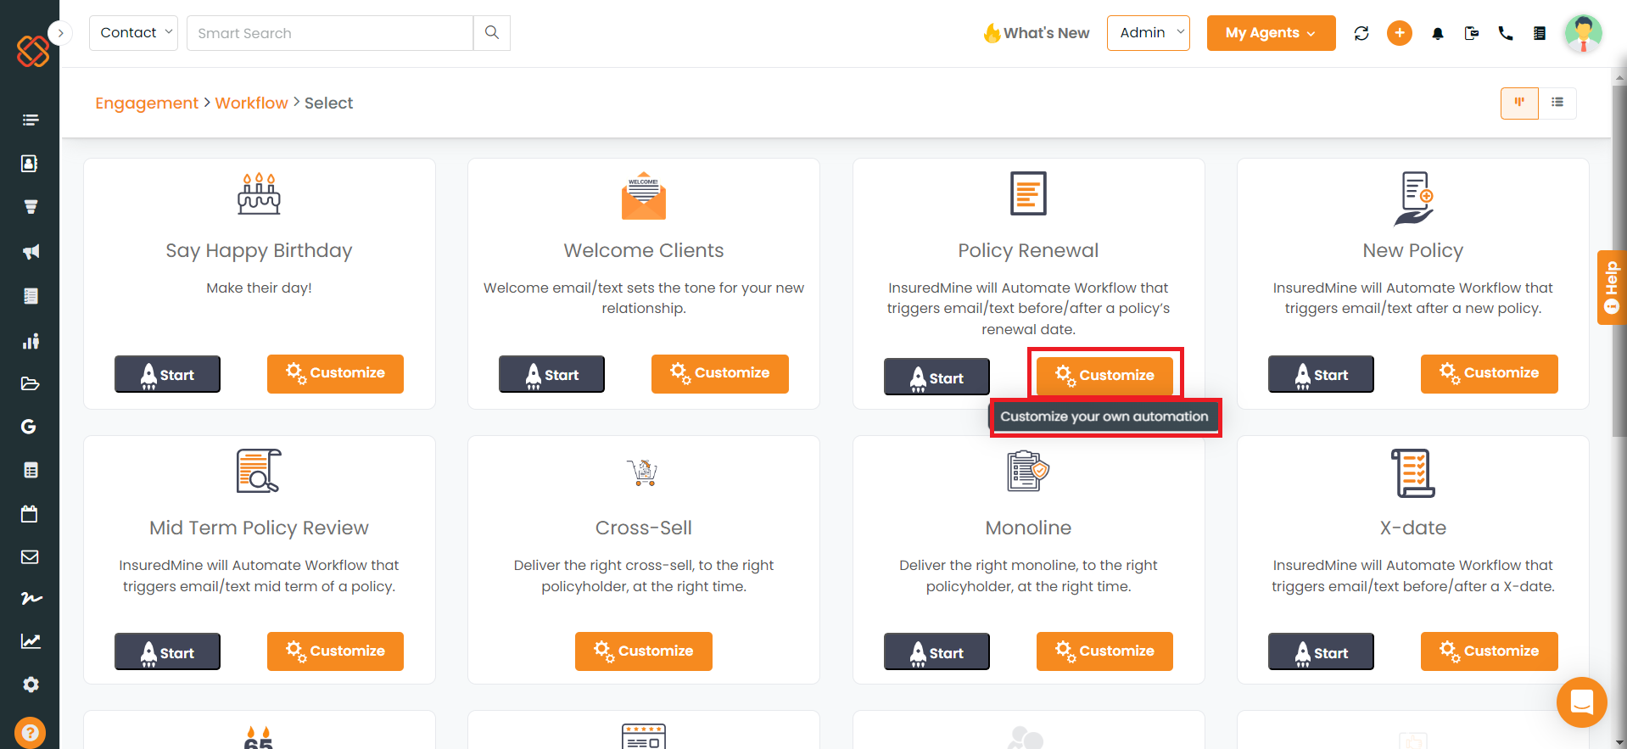The height and width of the screenshot is (749, 1627).
Task: Click the Policy Renewal card title
Action: (x=1028, y=250)
